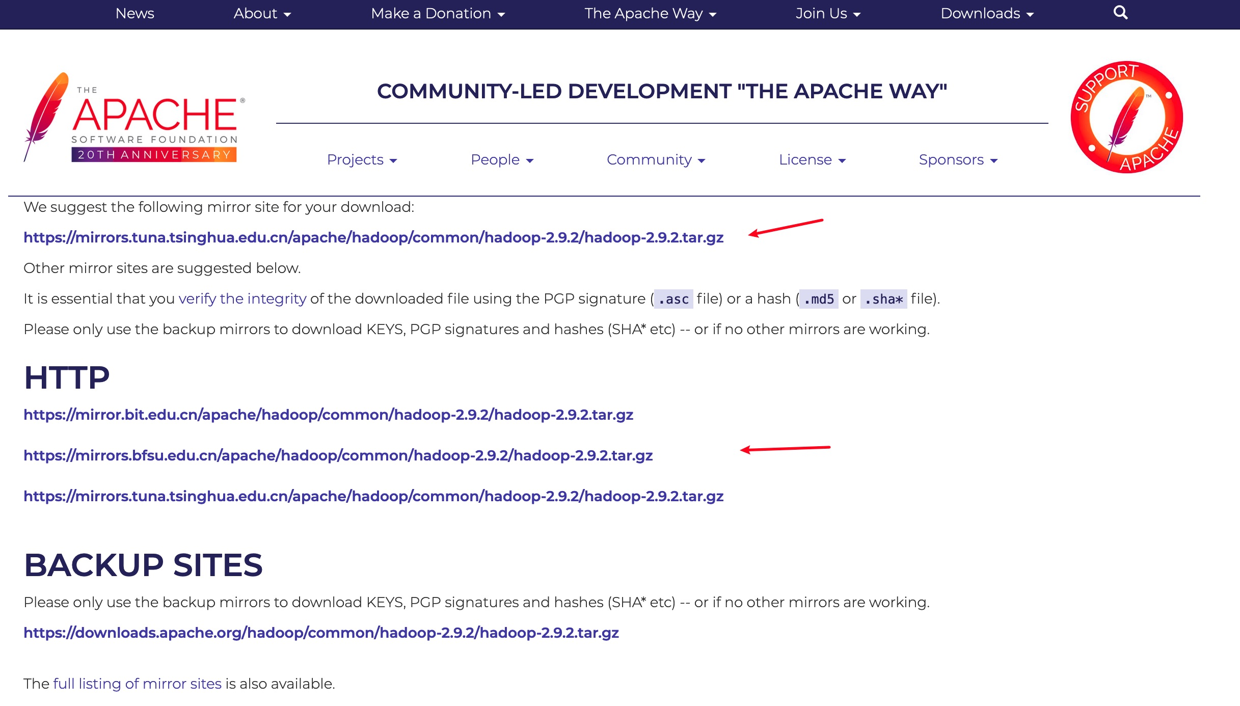Image resolution: width=1240 pixels, height=706 pixels.
Task: Click the BACKUP SITES heading
Action: pyautogui.click(x=143, y=565)
